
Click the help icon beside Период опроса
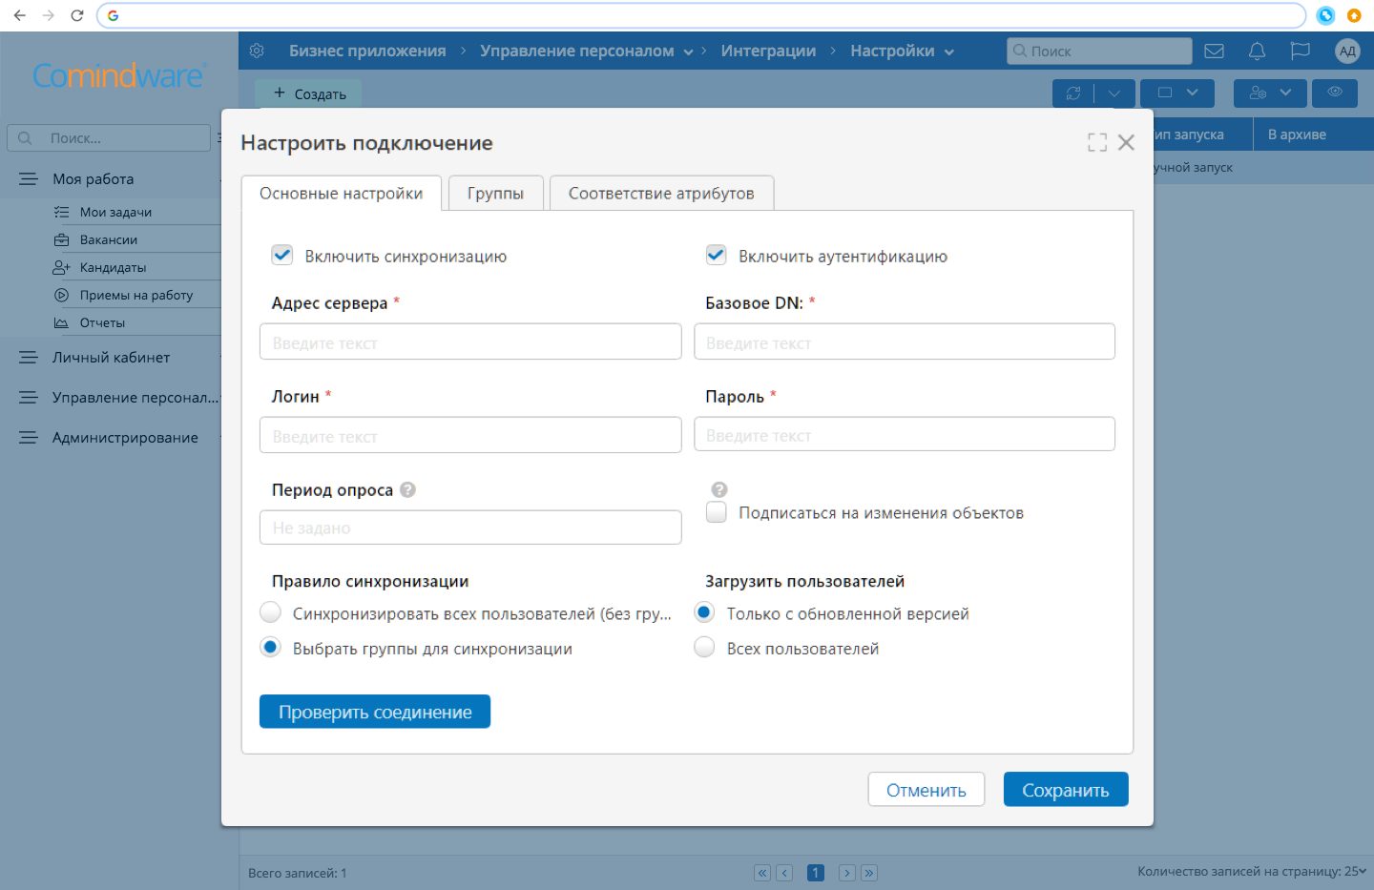(407, 488)
